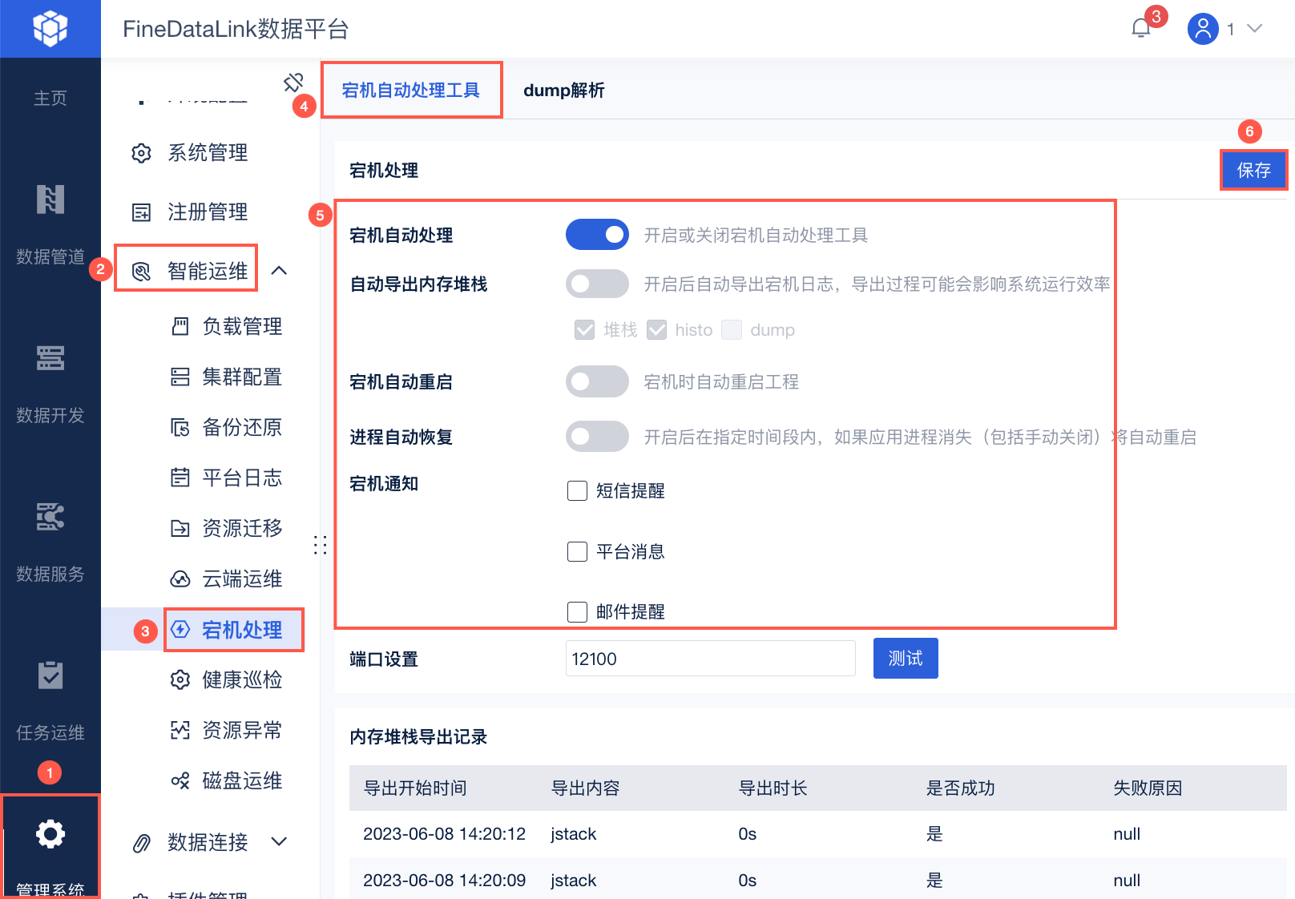The height and width of the screenshot is (899, 1295).
Task: Click the 数据连接 paperclip icon
Action: [141, 843]
